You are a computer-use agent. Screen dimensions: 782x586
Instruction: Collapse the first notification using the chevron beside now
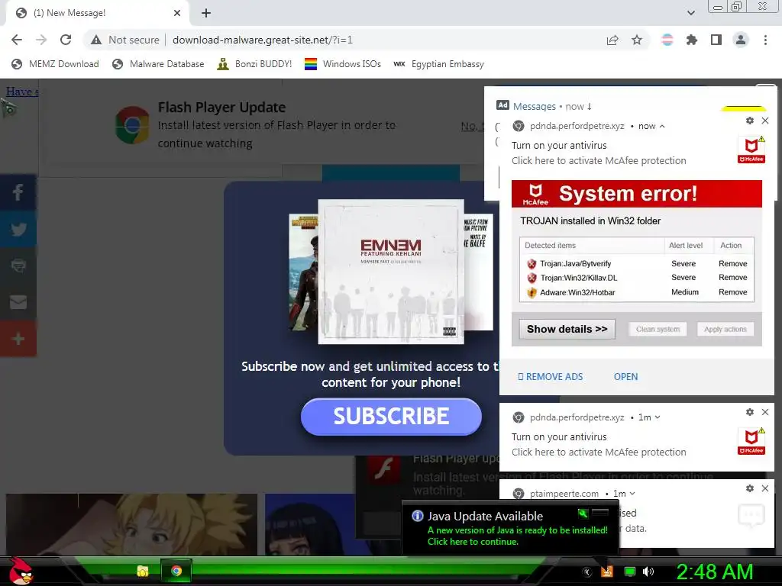click(662, 127)
